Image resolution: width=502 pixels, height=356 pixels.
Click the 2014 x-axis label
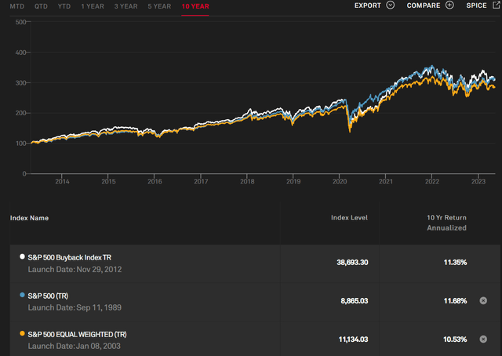pyautogui.click(x=62, y=181)
